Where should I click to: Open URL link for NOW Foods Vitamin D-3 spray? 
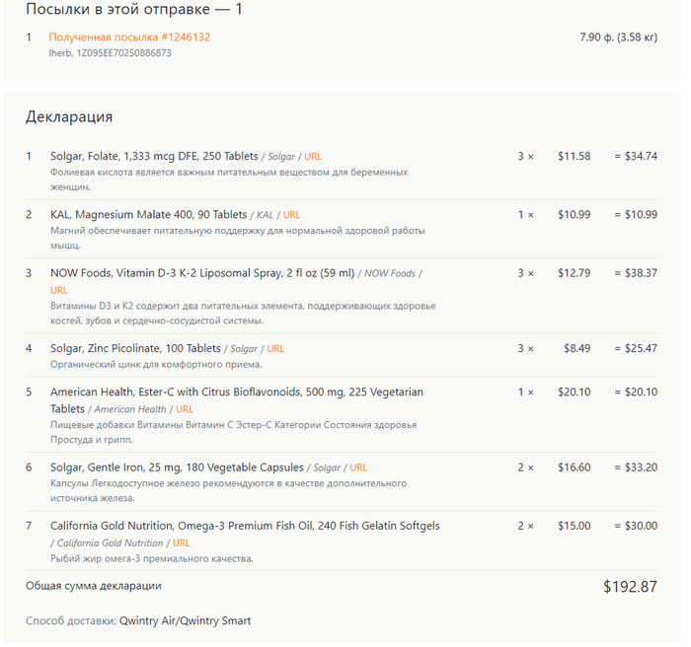click(59, 290)
